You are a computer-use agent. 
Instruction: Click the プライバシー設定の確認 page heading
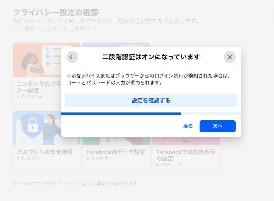[x=56, y=12]
